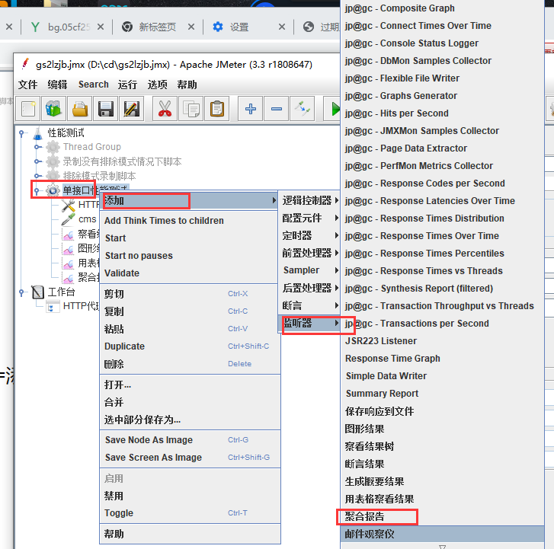The height and width of the screenshot is (549, 554).
Task: Choose Duplicate in context menu
Action: click(x=190, y=346)
